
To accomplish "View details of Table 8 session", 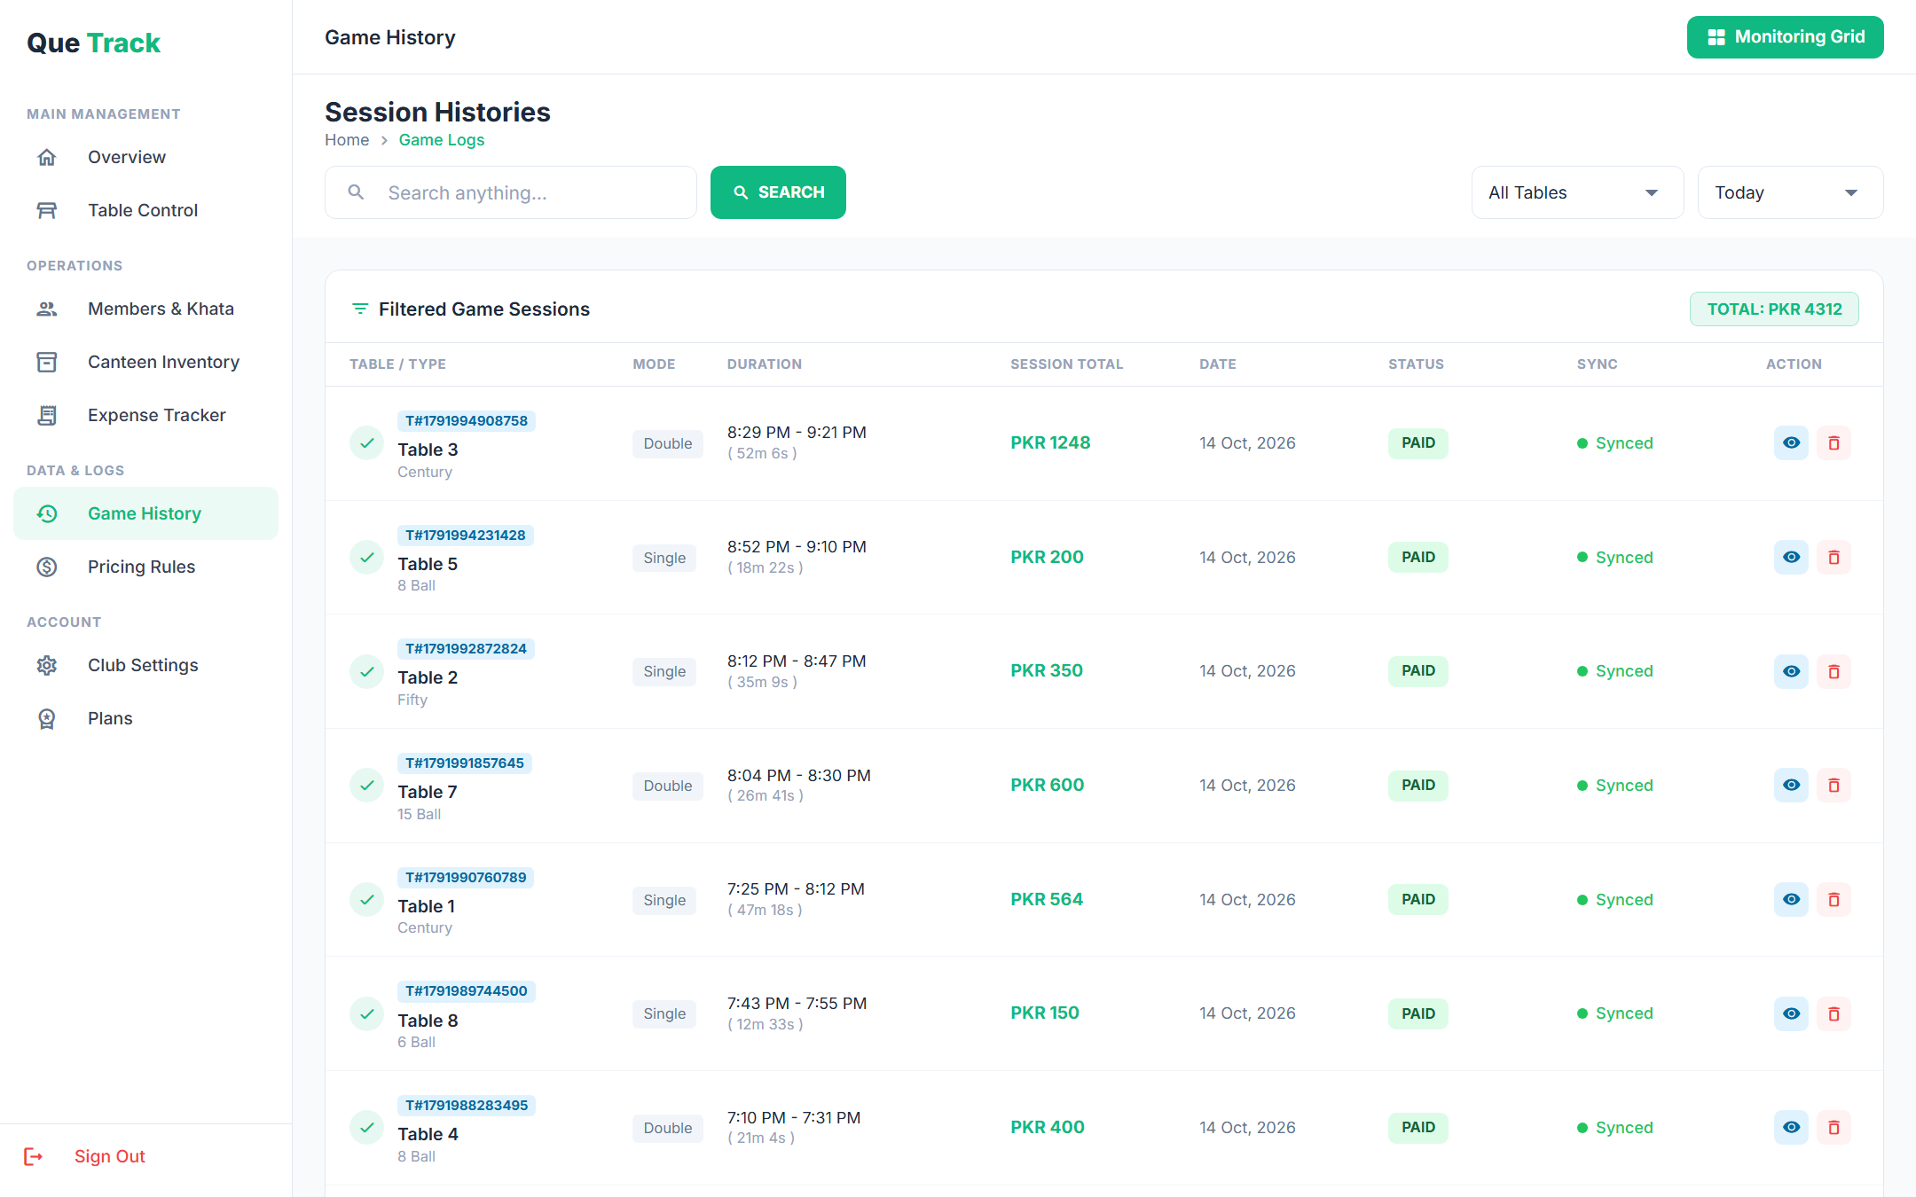I will [x=1791, y=1013].
